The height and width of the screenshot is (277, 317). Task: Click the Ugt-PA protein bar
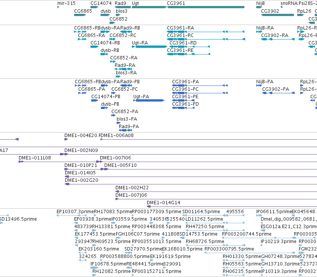click(149, 100)
